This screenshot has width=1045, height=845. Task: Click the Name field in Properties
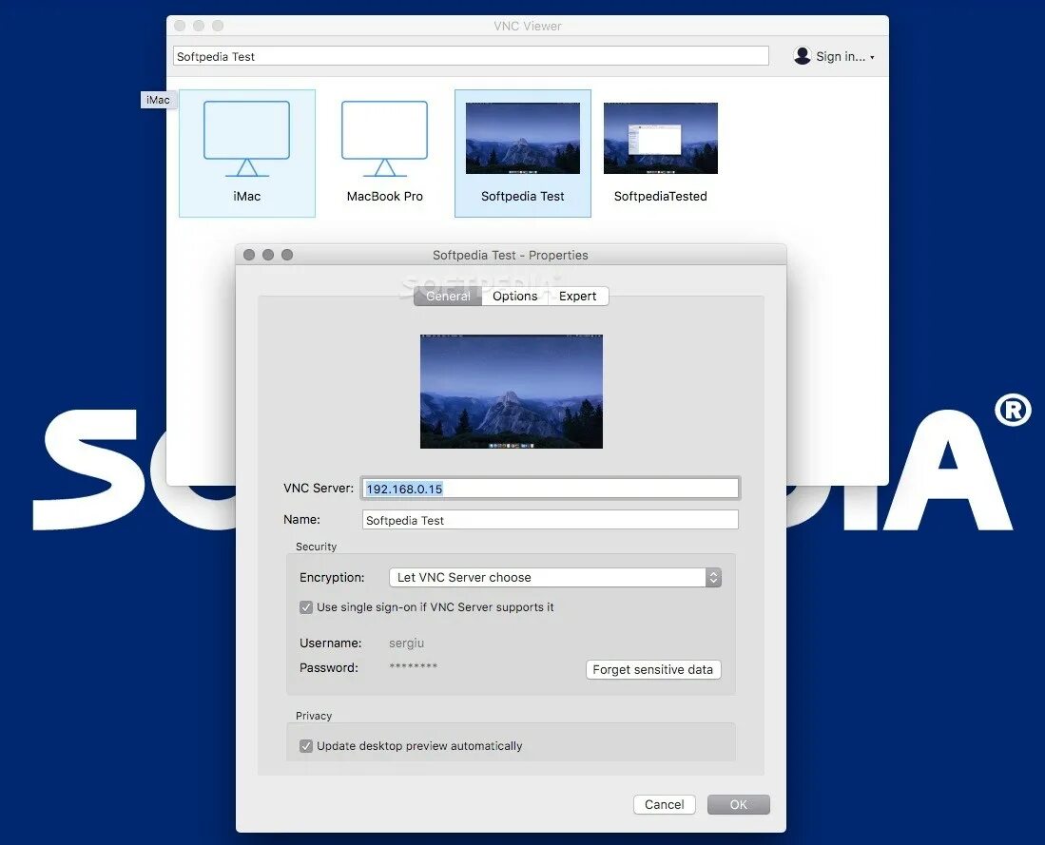coord(550,520)
